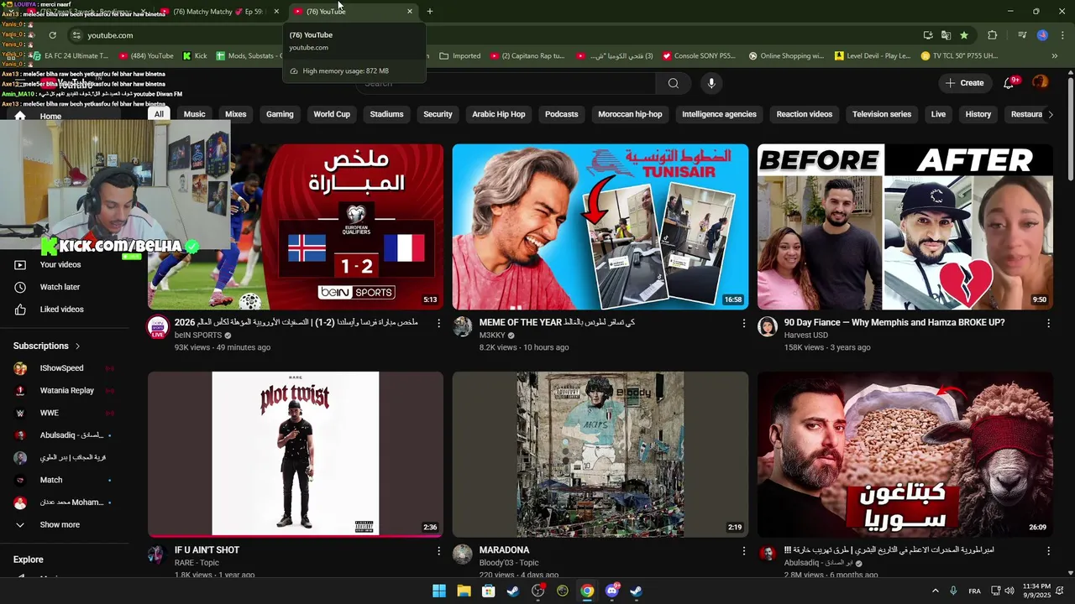Reload the page with refresh icon
Screen dimensions: 1075x604
pyautogui.click(x=52, y=35)
